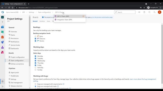Image resolution: width=163 pixels, height=91 pixels.
Task: Switch to General tab
Action: click(35, 21)
